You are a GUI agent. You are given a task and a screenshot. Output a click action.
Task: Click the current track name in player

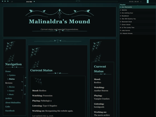click(x=29, y=2)
